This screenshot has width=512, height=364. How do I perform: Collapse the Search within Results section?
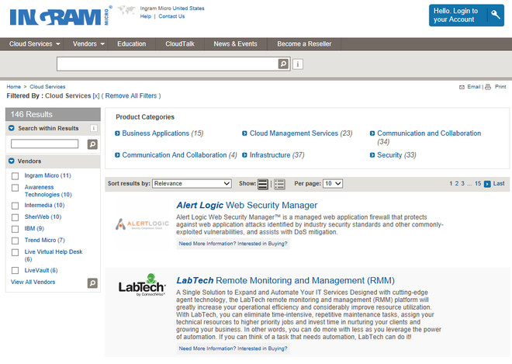(12, 128)
